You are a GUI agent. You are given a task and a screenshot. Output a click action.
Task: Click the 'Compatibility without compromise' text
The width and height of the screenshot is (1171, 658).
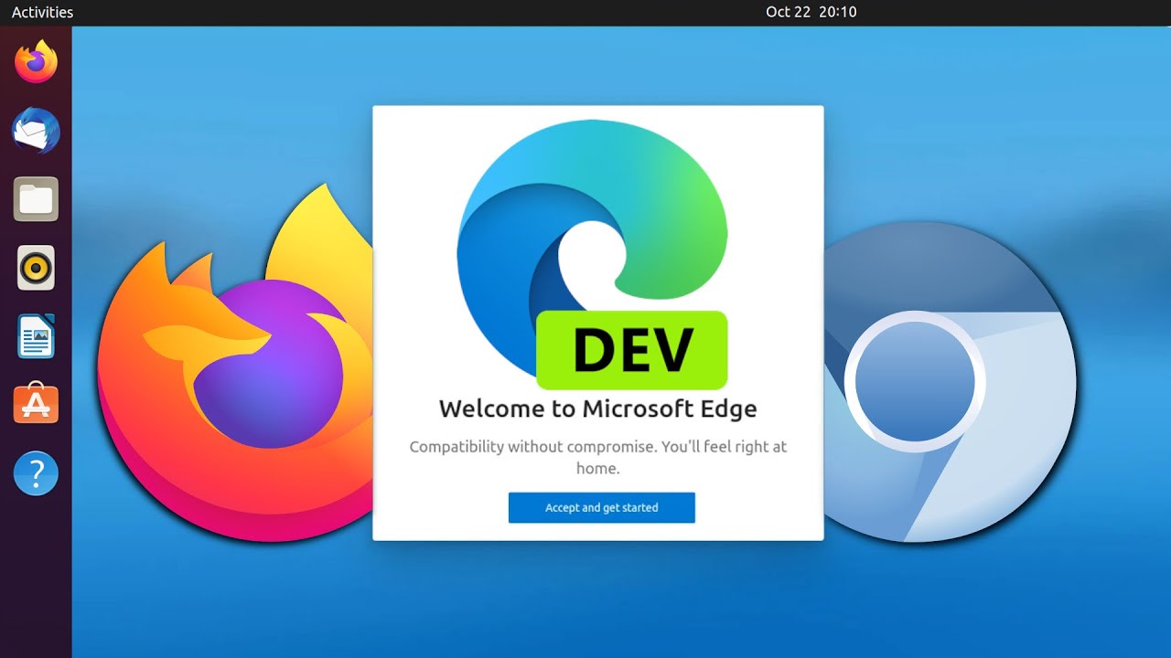[x=597, y=457]
